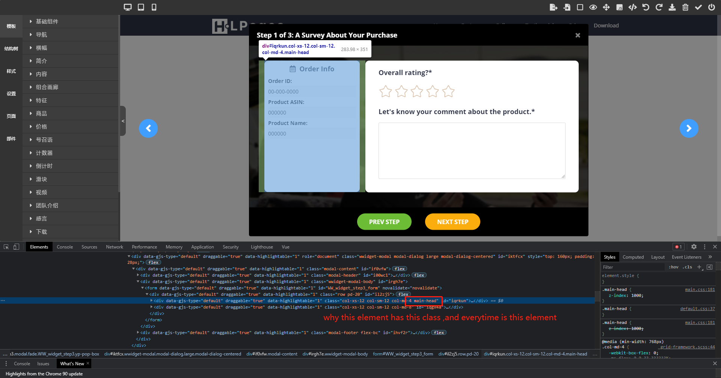Open the JS editor icon in the top toolbar
This screenshot has width=721, height=378.
[620, 7]
